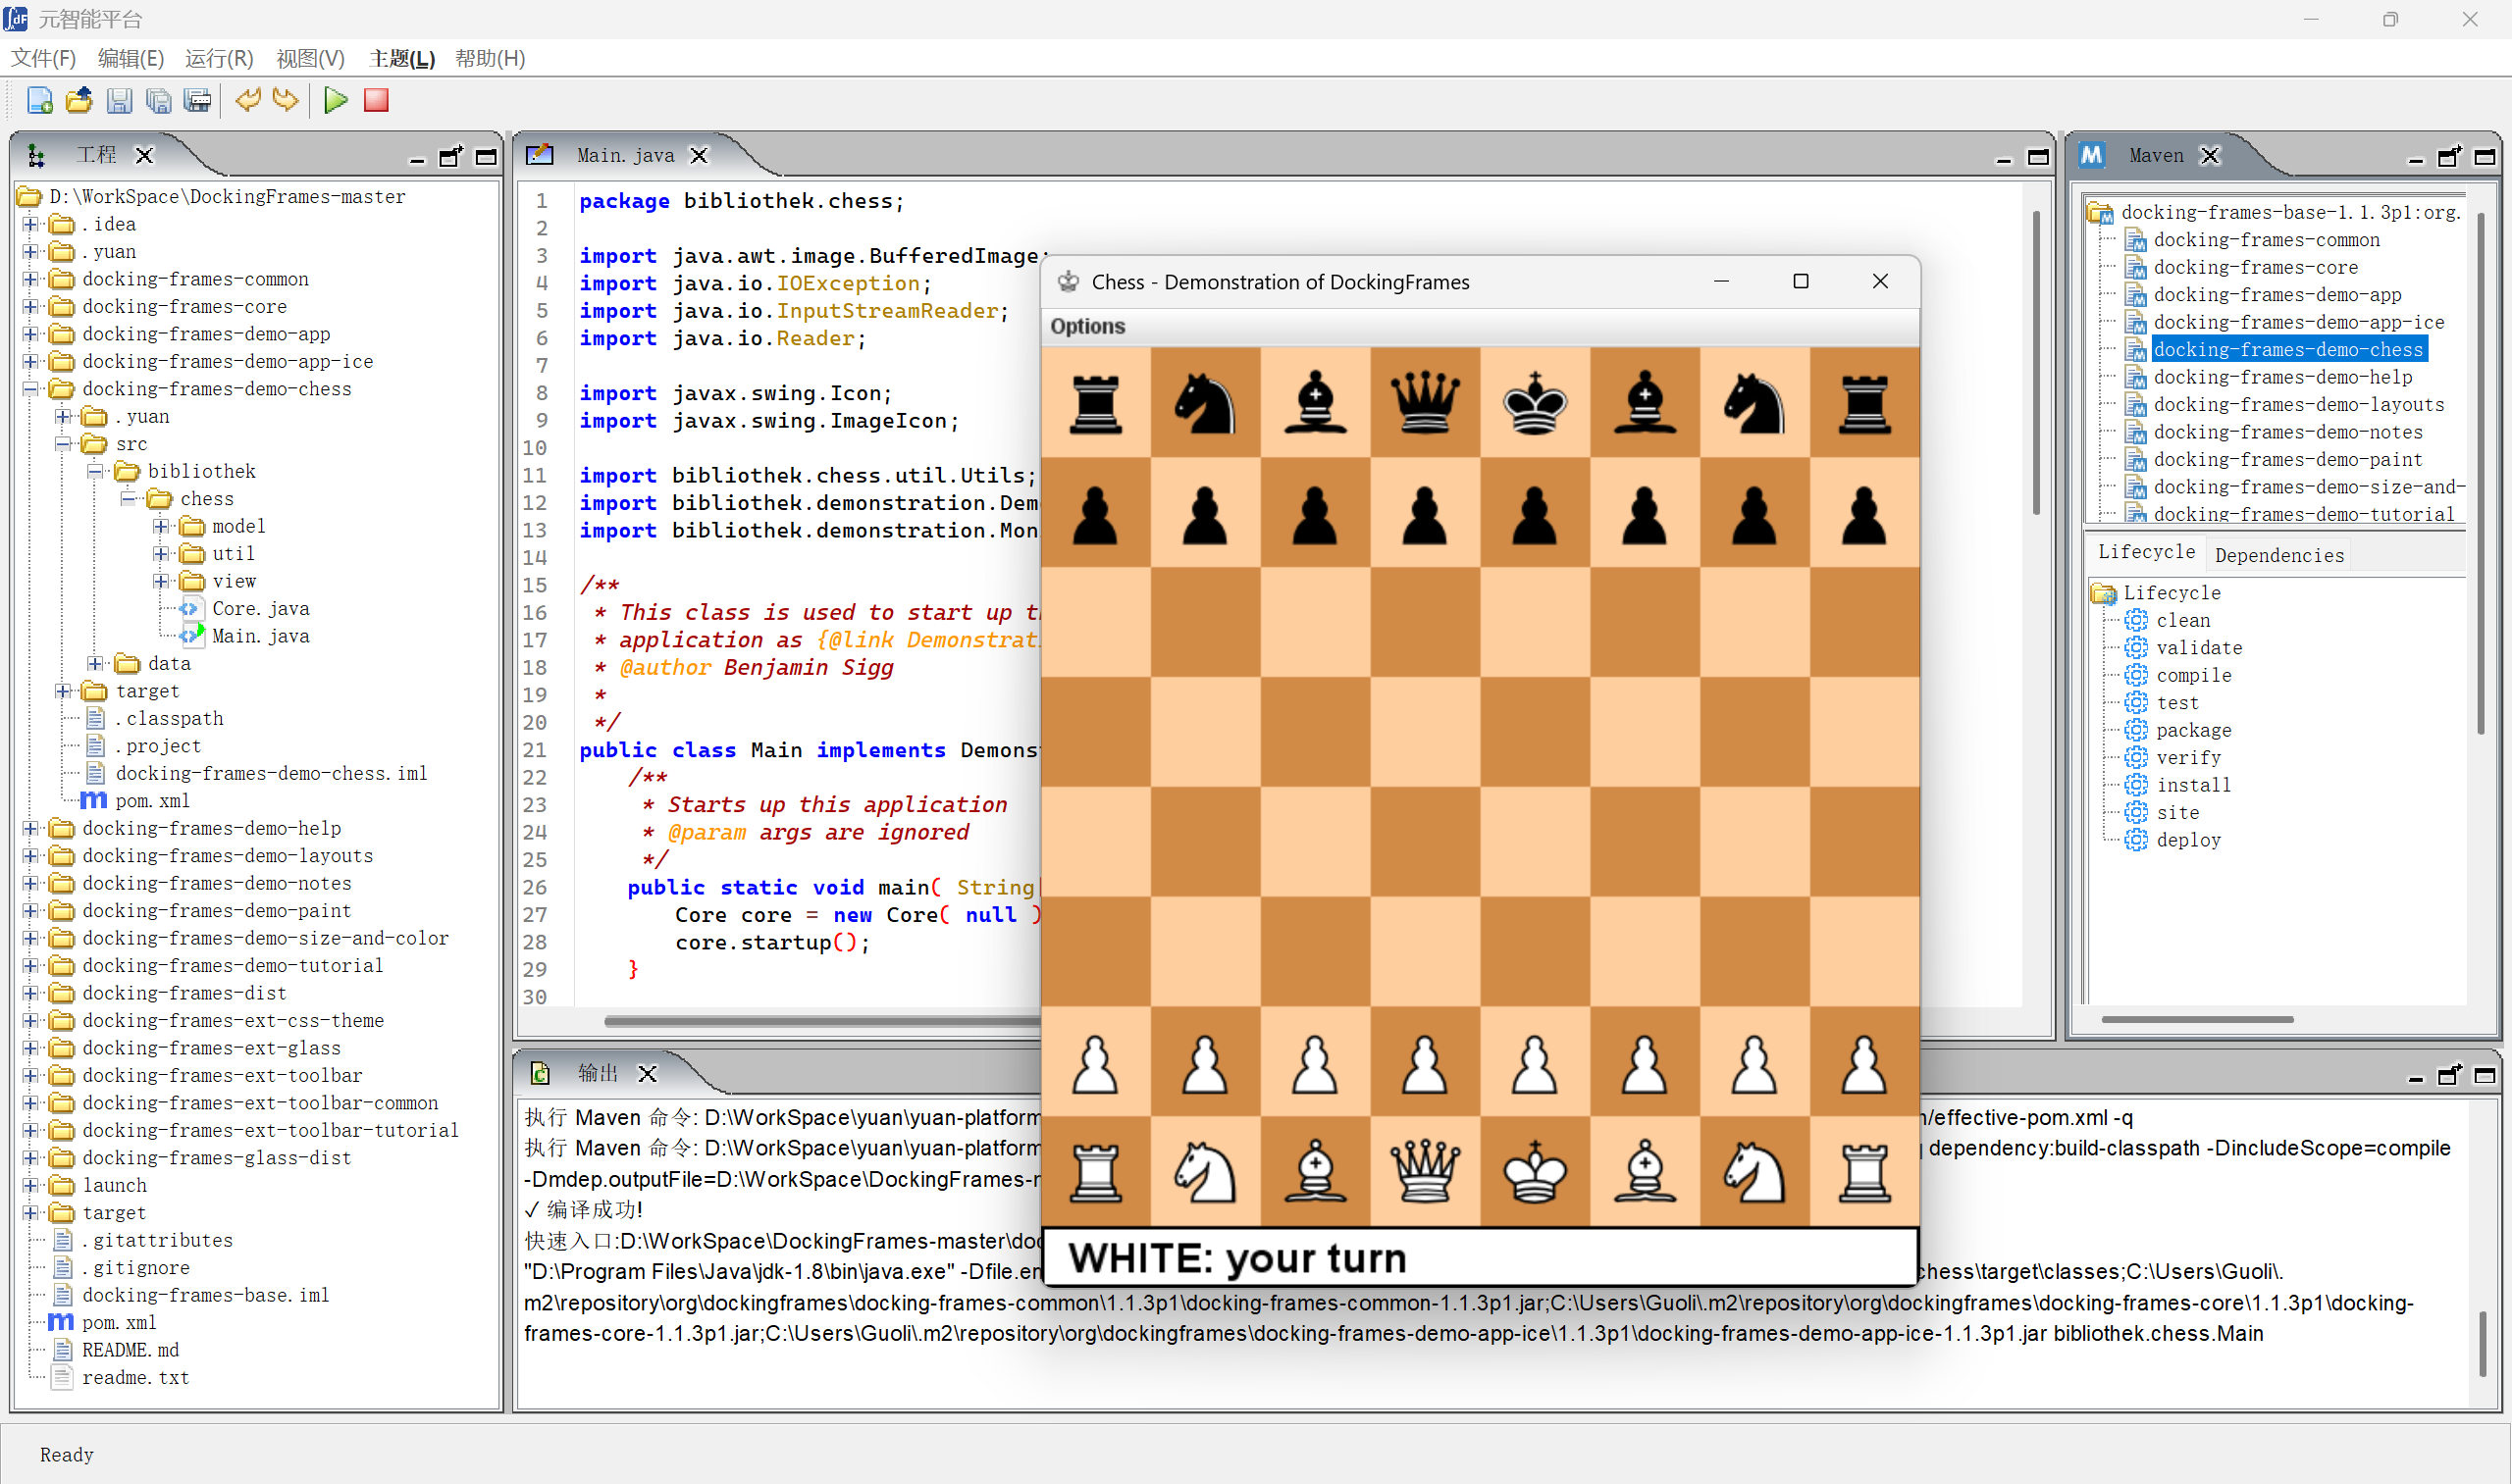Expand the model folder node
Image resolution: width=2512 pixels, height=1484 pixels.
pos(160,526)
